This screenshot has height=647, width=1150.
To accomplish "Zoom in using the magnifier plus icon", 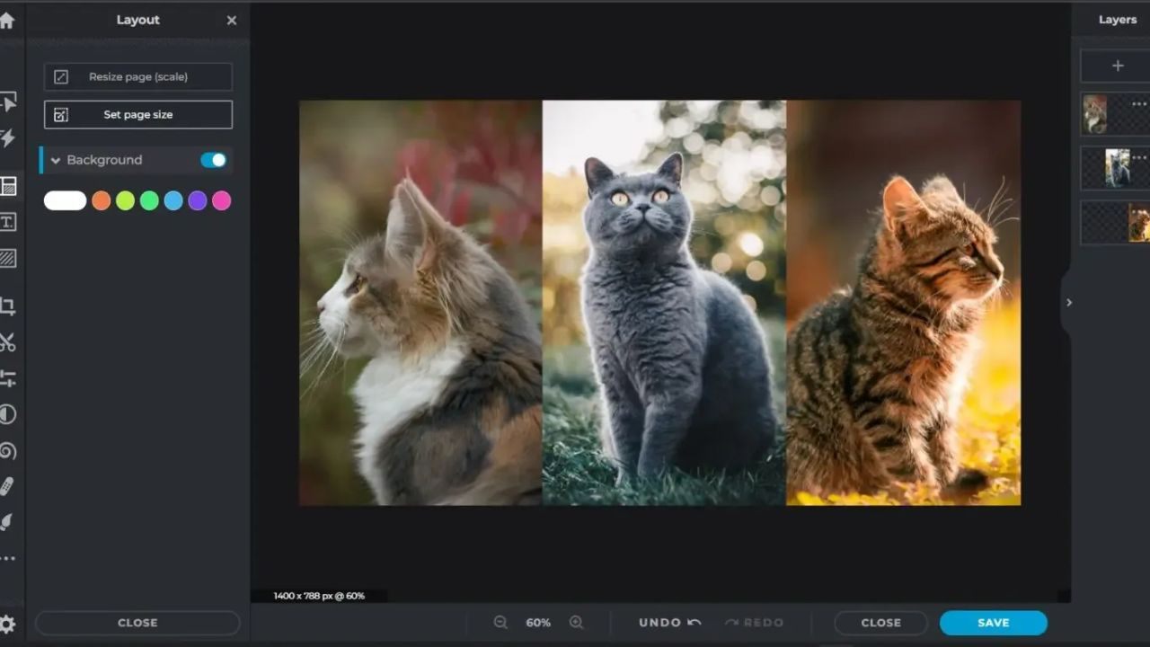I will (x=577, y=623).
